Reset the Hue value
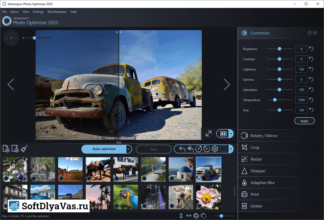 click(311, 110)
